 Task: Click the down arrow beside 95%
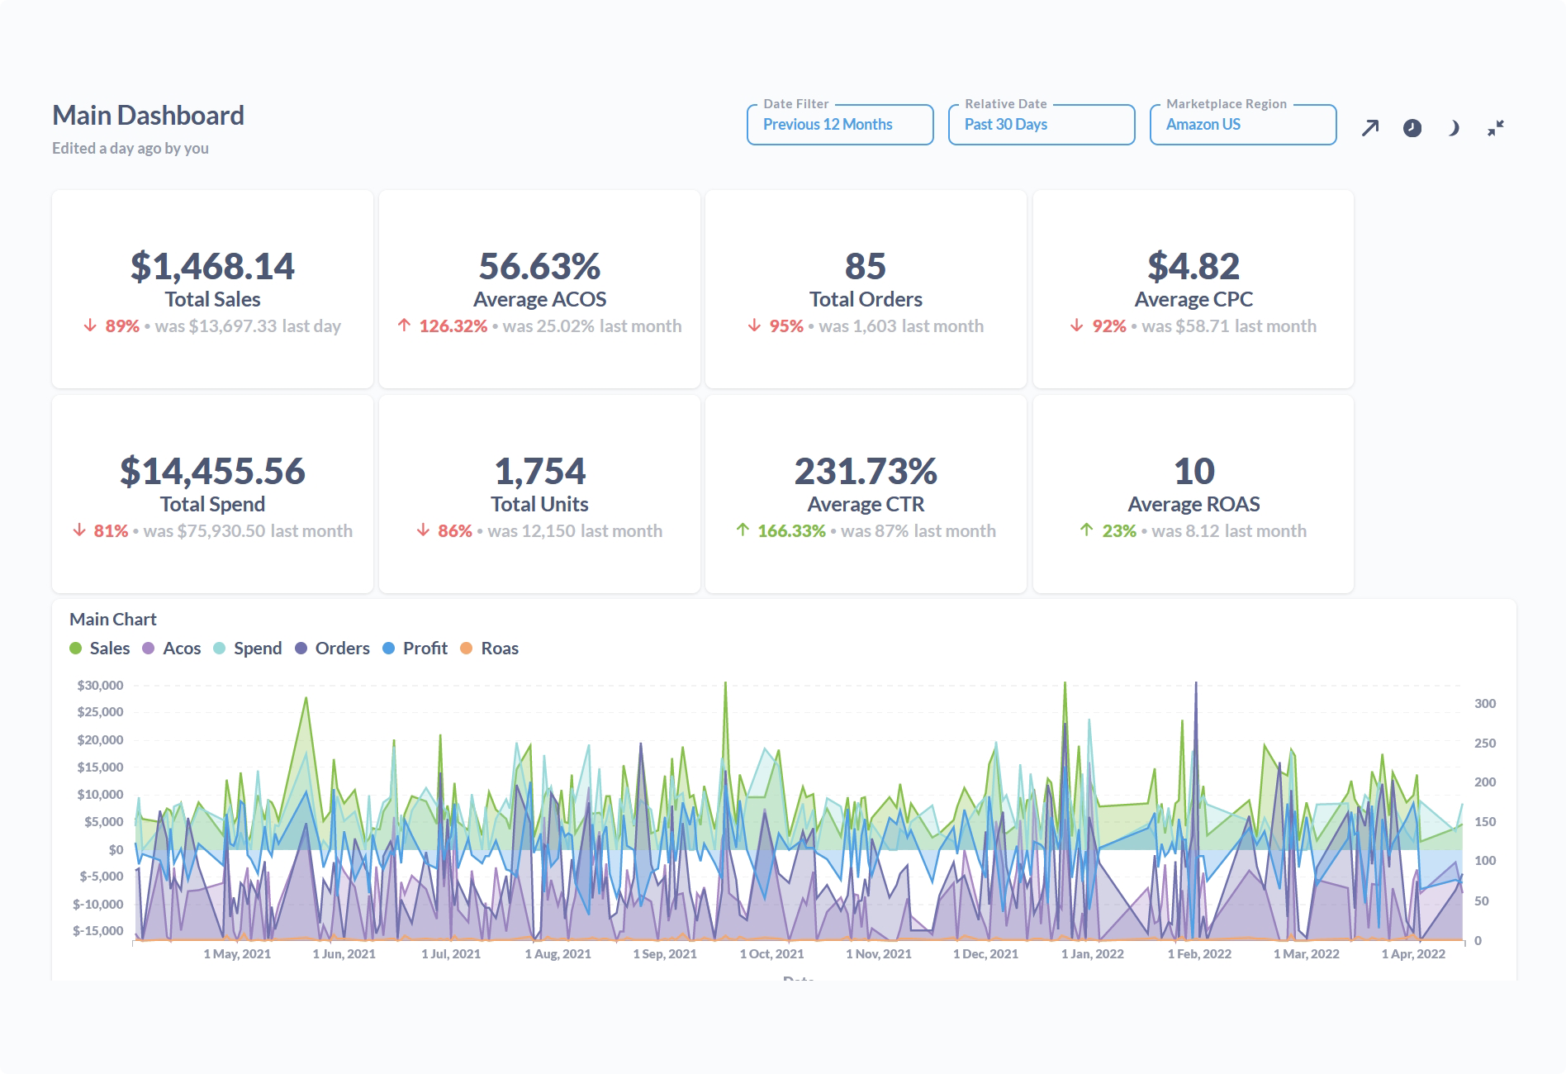pyautogui.click(x=754, y=326)
